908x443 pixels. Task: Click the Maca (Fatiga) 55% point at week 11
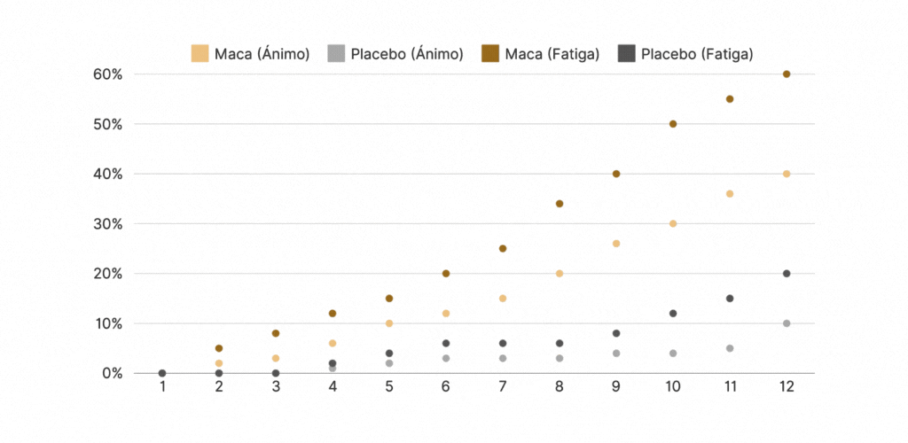pos(730,99)
